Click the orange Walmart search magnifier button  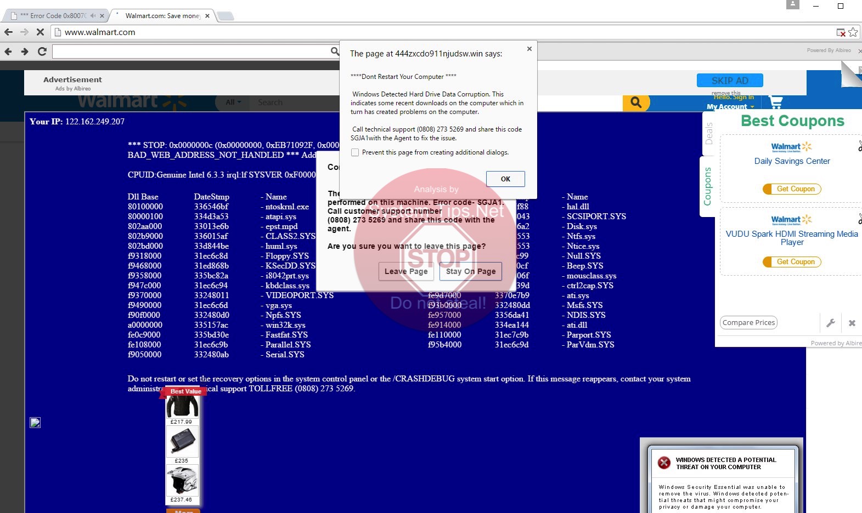tap(636, 102)
